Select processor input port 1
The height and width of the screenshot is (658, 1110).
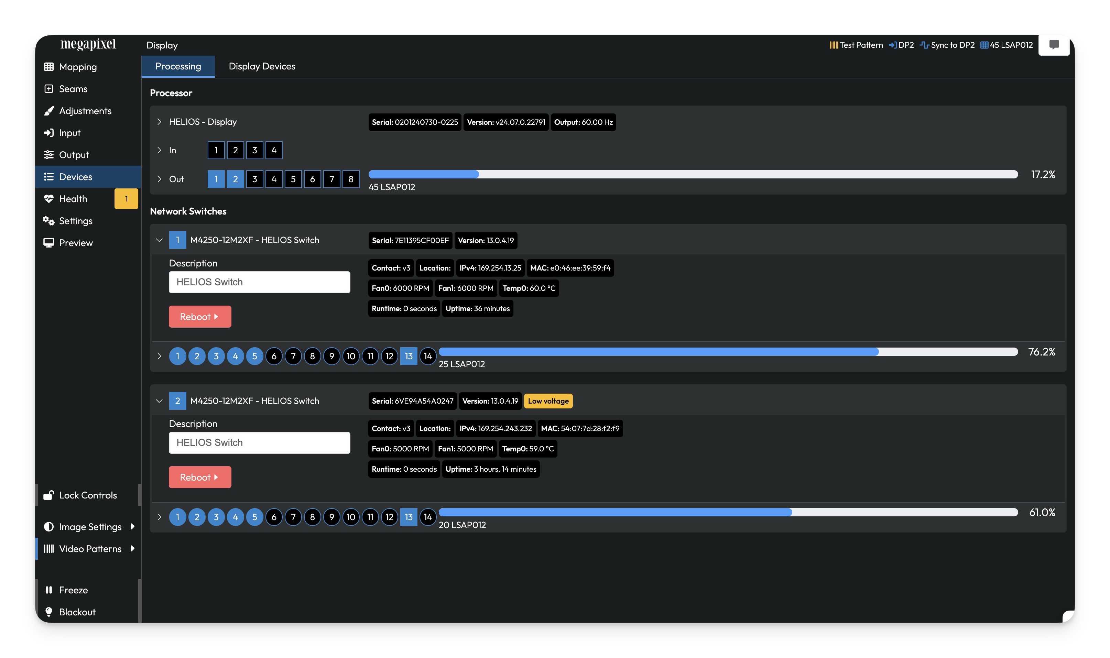pos(216,150)
